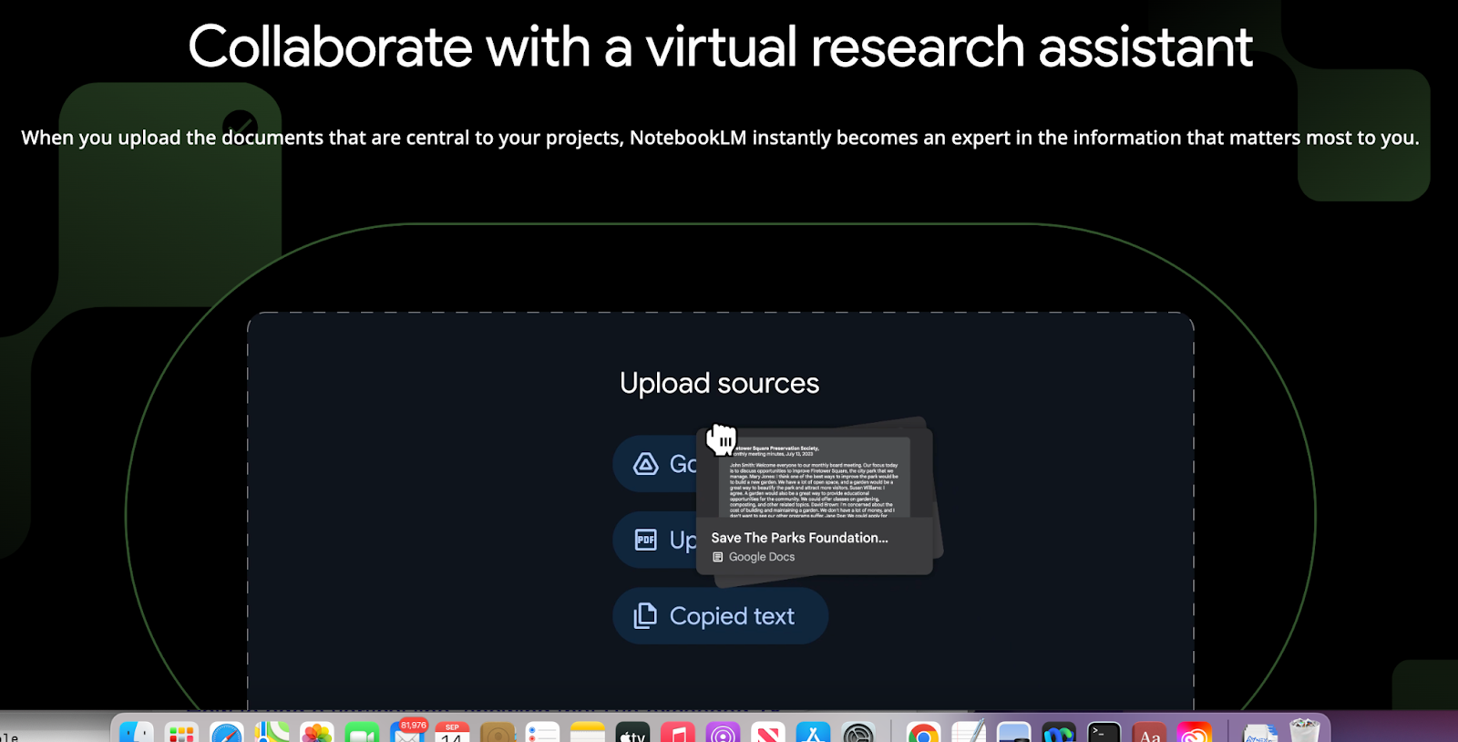Click the Collaborate with a virtual research assistant heading

click(x=720, y=46)
